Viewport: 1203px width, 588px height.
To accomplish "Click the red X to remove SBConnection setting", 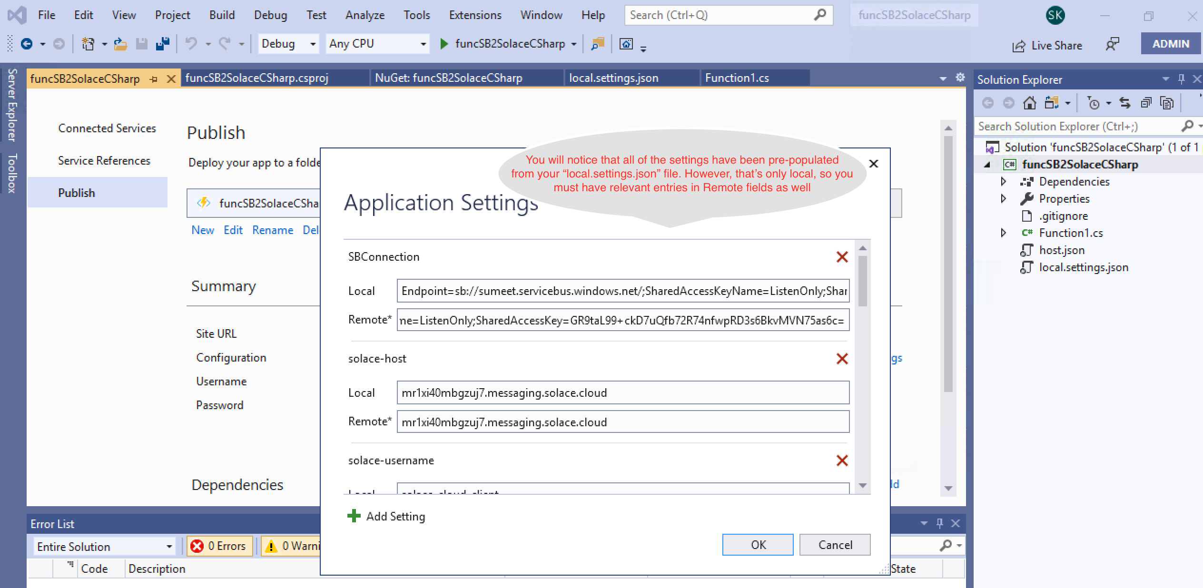I will [x=842, y=257].
